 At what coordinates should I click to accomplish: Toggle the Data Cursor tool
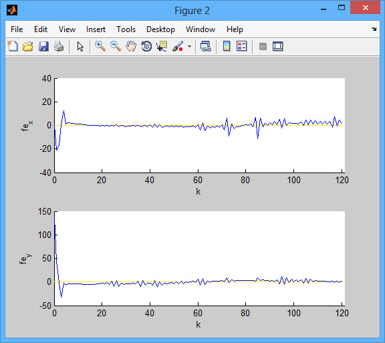coord(162,46)
